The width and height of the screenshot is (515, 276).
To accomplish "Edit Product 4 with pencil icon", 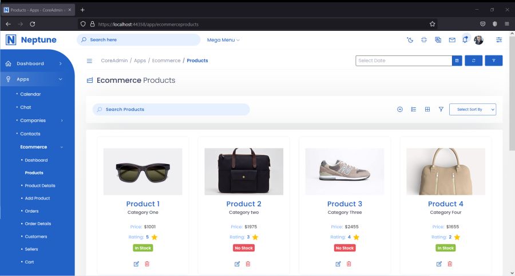I will [x=439, y=264].
